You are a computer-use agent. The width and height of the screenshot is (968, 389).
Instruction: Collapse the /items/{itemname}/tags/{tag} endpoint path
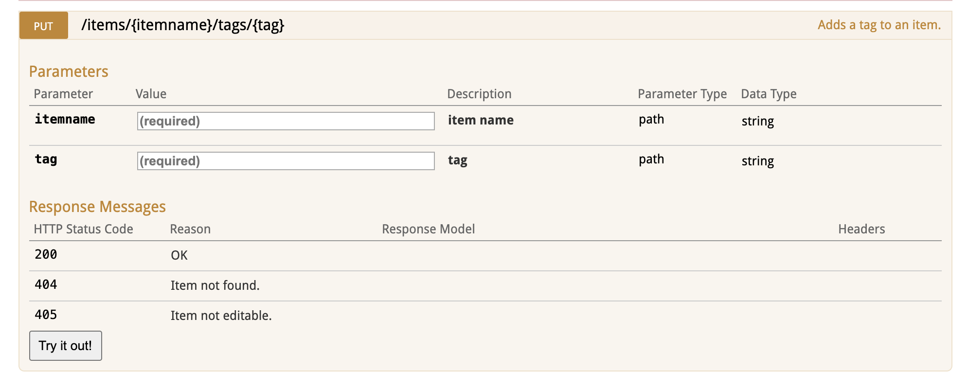tap(182, 25)
